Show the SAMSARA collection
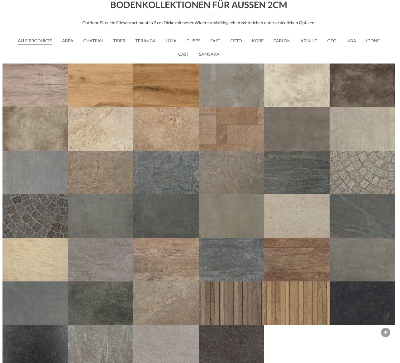400x363 pixels. (209, 54)
